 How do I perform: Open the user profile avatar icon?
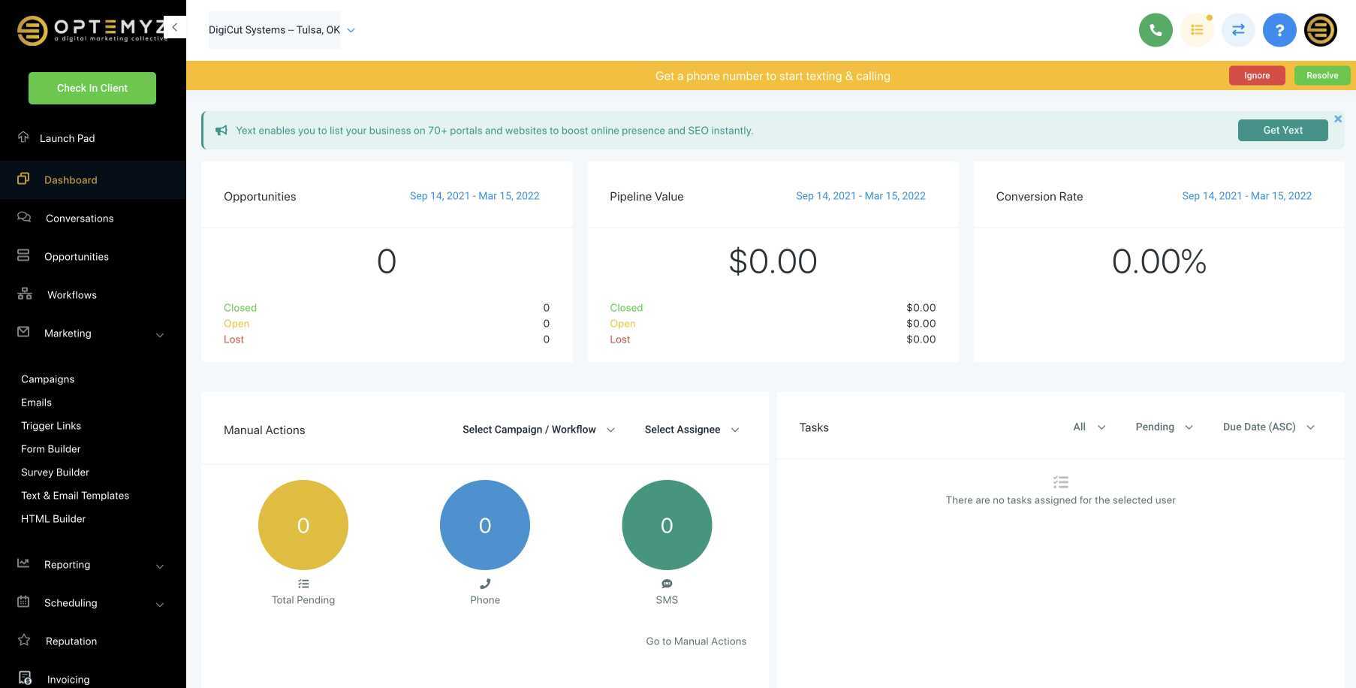tap(1321, 30)
